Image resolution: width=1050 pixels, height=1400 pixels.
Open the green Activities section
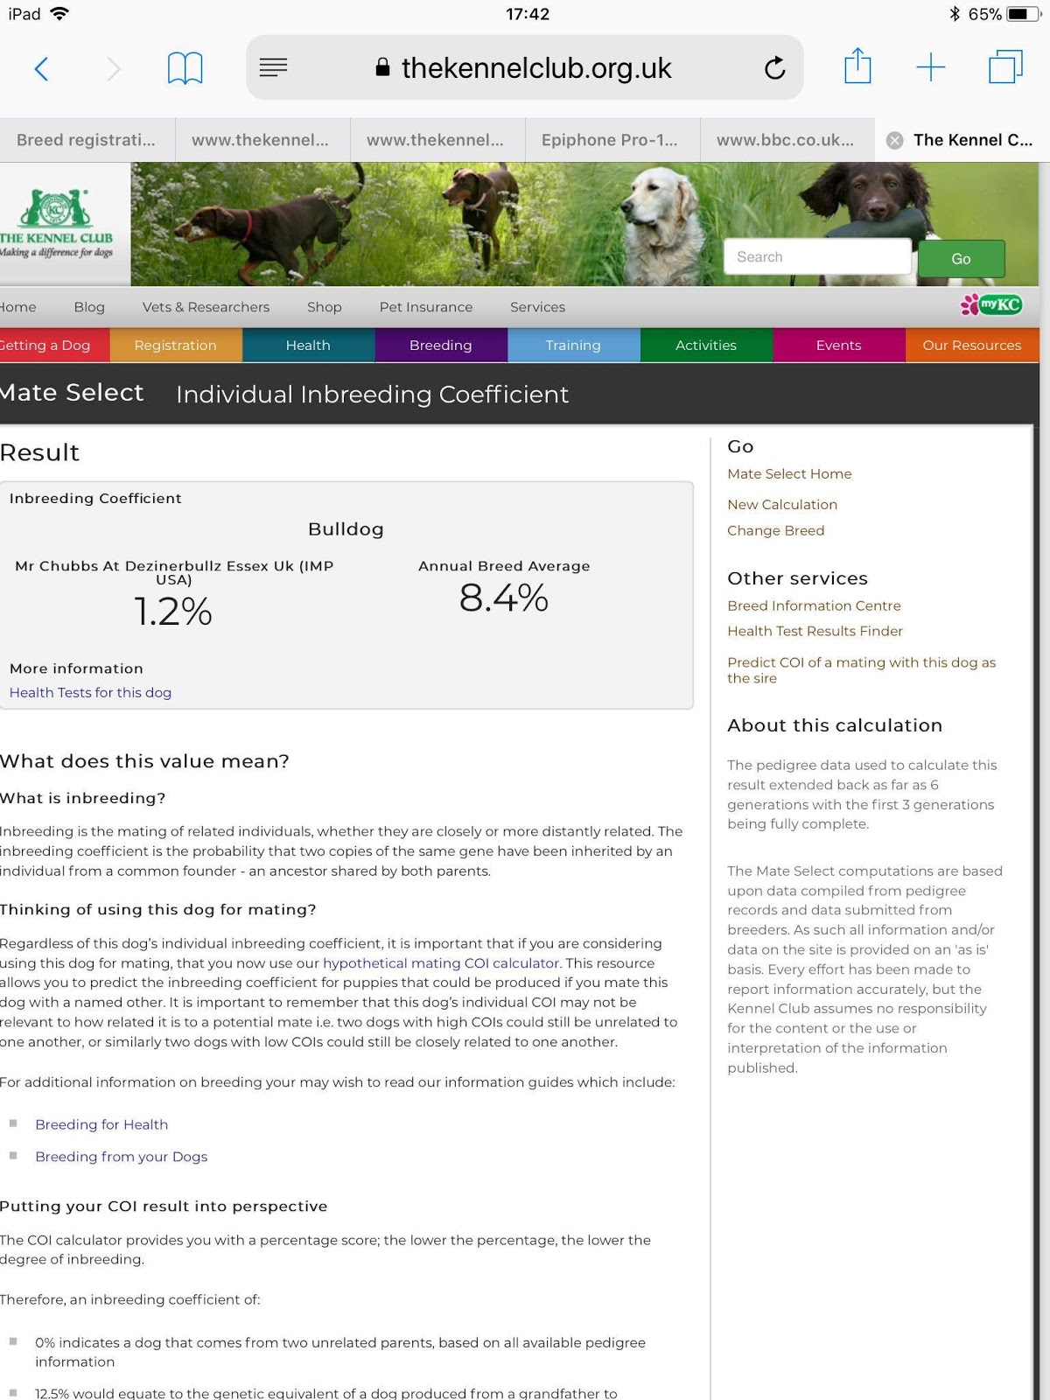(x=706, y=345)
